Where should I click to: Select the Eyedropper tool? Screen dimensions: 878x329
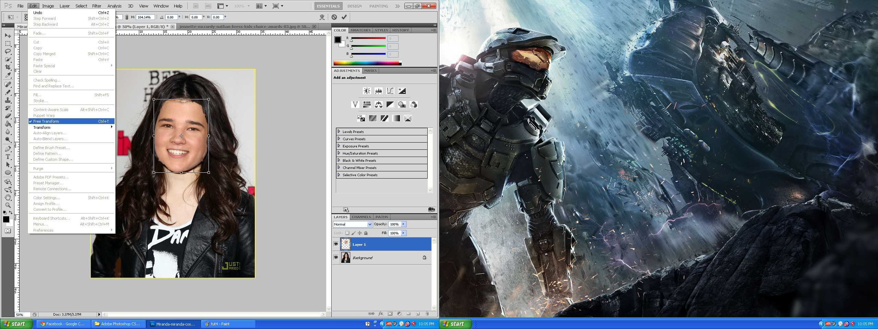pyautogui.click(x=8, y=75)
